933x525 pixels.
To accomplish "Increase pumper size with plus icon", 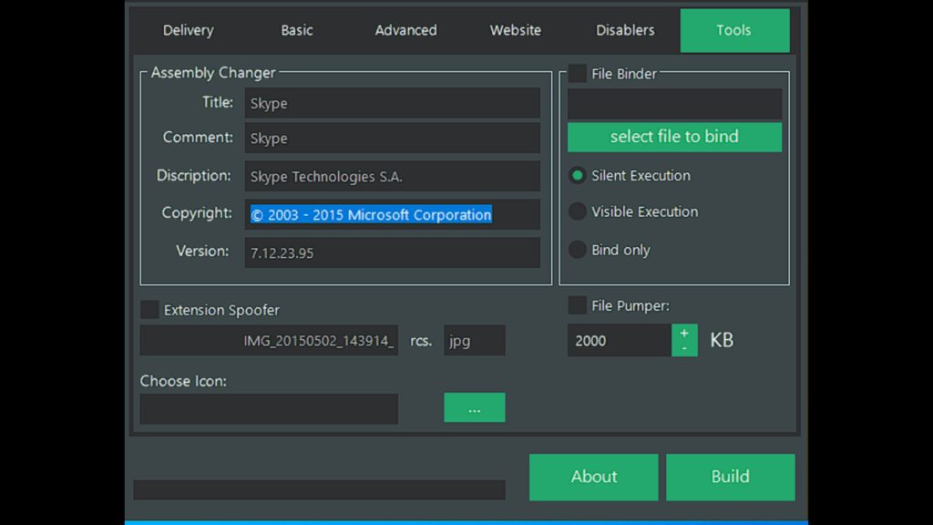I will (x=684, y=334).
